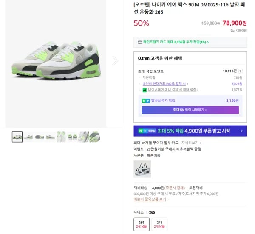255x234 pixels.
Task: Click the card icon in the 라인프렌즈 카드 banner
Action: pyautogui.click(x=140, y=42)
